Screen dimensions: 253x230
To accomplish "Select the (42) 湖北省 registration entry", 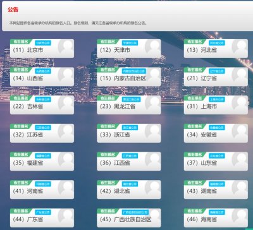I will [129, 190].
